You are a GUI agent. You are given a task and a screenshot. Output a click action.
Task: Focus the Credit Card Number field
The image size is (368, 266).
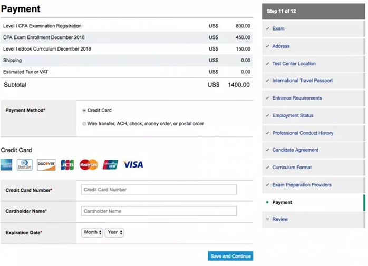tap(159, 190)
